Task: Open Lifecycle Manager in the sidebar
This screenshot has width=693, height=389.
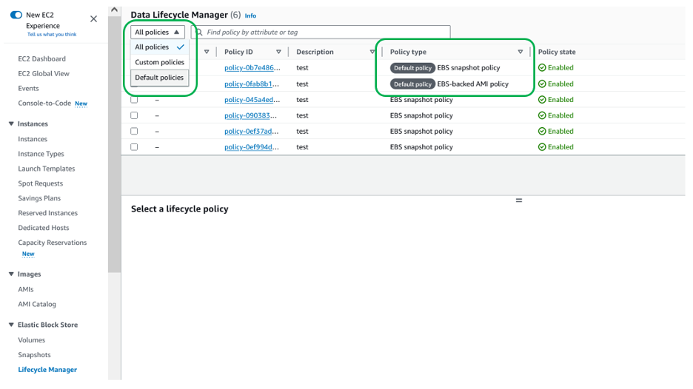Action: [x=47, y=370]
